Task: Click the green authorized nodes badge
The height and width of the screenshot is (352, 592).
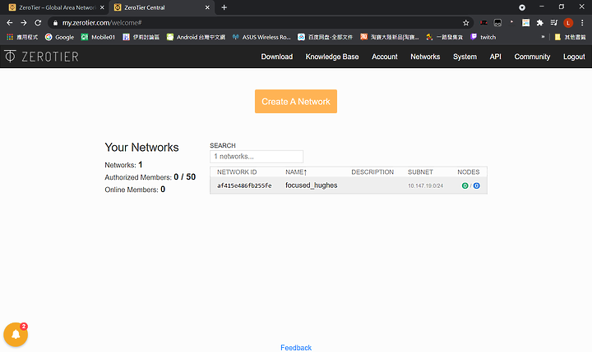Action: point(465,185)
